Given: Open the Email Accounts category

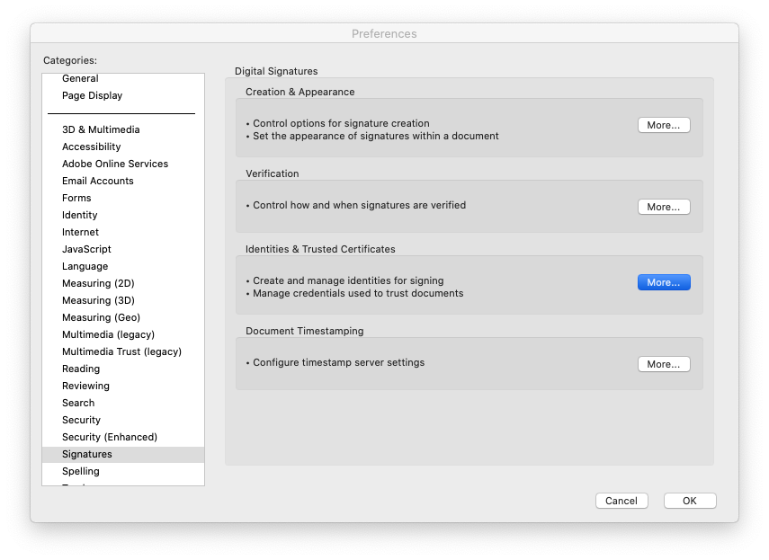Looking at the screenshot, I should (x=97, y=181).
